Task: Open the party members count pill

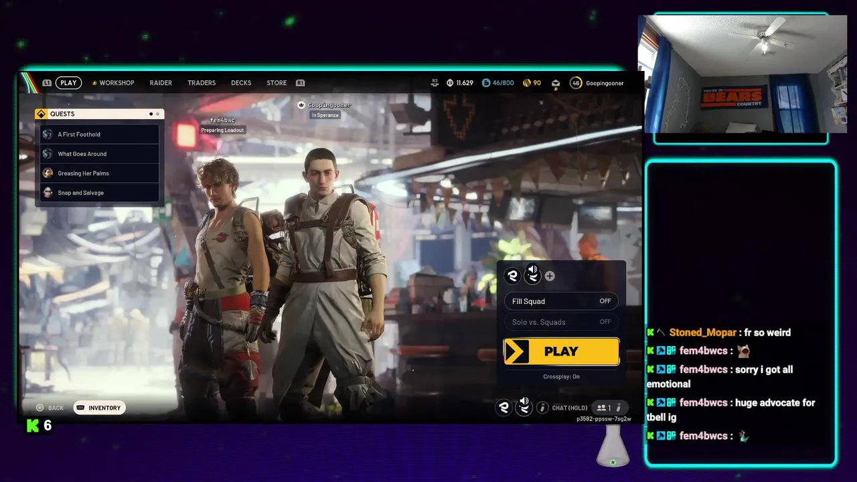Action: point(611,408)
